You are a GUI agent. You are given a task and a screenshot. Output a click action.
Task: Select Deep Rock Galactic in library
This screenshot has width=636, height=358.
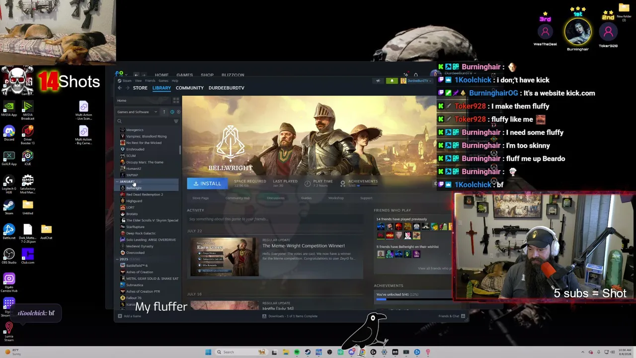pyautogui.click(x=141, y=233)
